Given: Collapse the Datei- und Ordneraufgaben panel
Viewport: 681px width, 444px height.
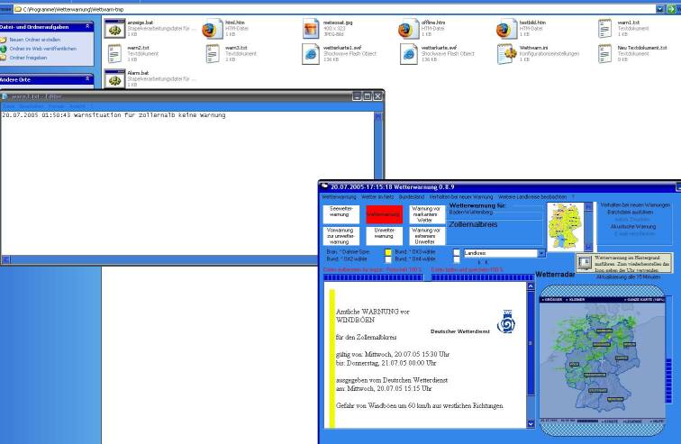Looking at the screenshot, I should pos(87,27).
